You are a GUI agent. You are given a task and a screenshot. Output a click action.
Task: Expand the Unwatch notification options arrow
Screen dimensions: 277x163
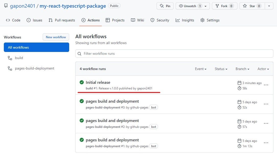coord(206,6)
